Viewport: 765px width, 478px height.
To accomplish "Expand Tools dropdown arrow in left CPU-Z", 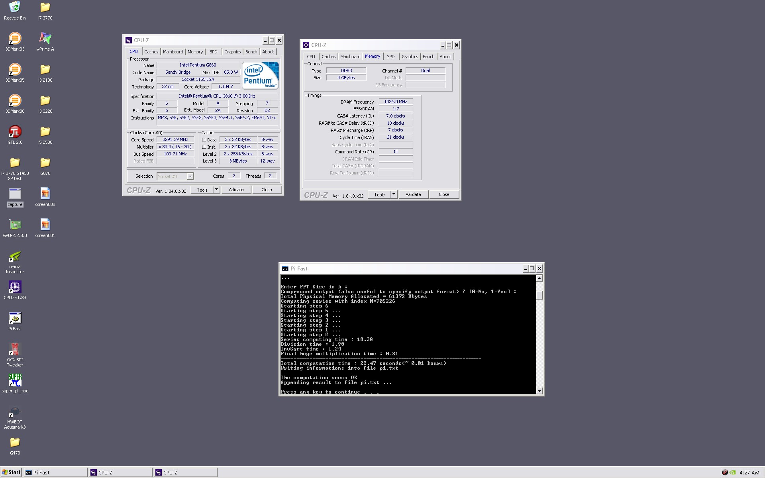I will click(x=216, y=190).
